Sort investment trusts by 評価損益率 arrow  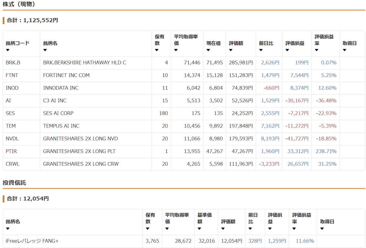(x=294, y=229)
